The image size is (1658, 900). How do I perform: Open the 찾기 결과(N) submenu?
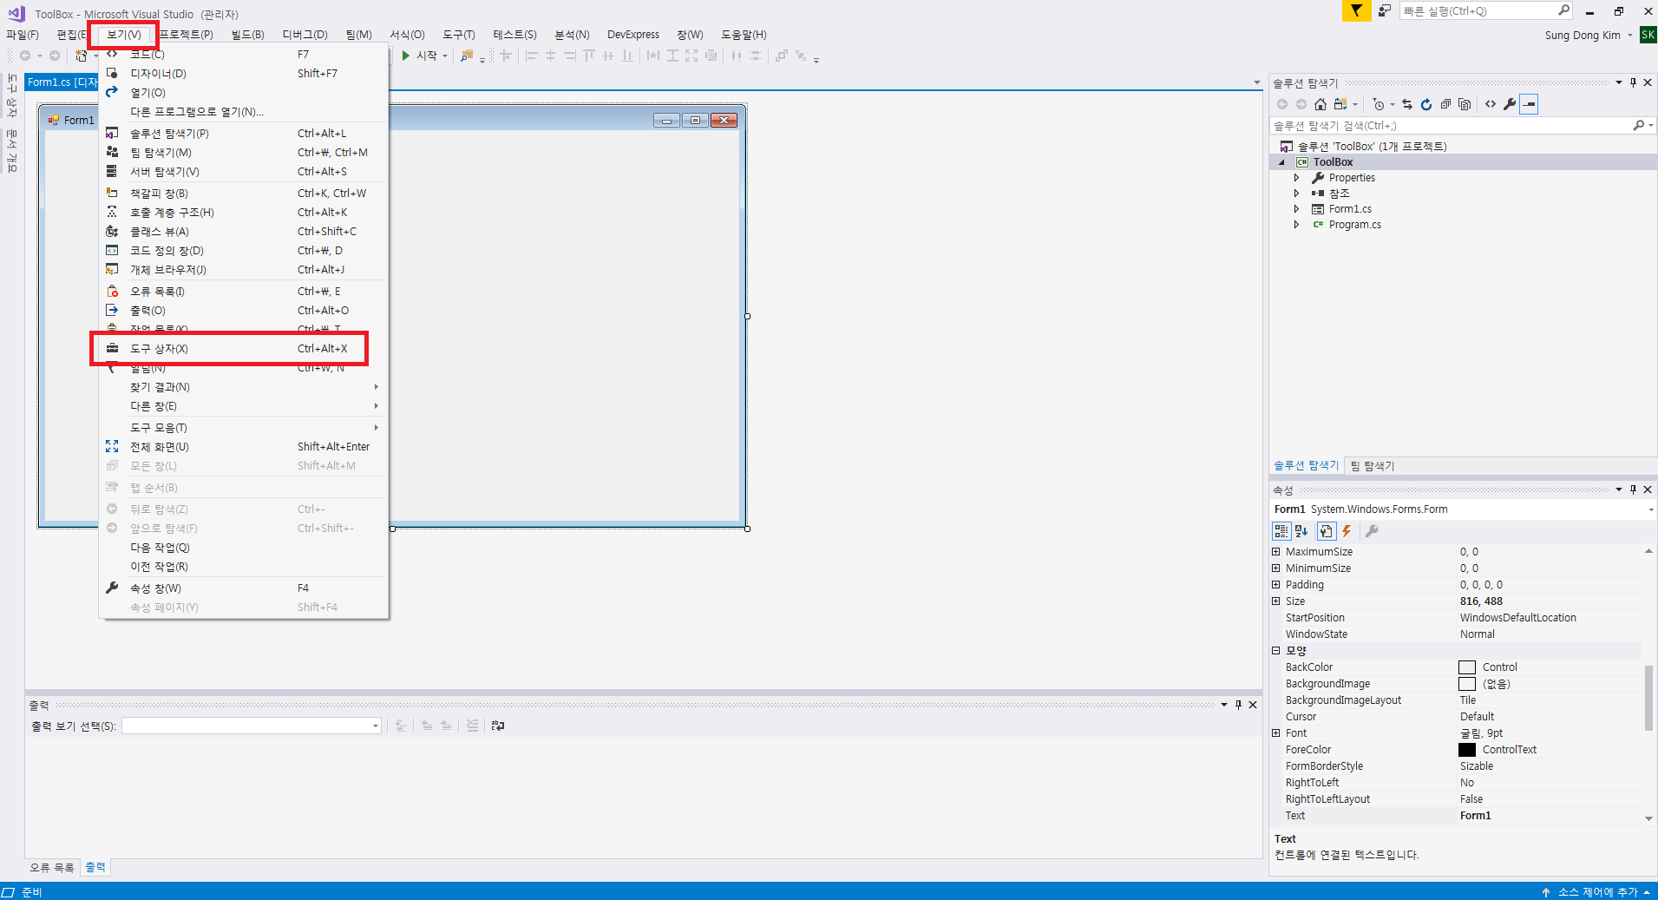(x=244, y=387)
